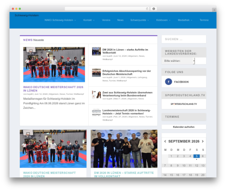Click 'Lehrgang' category under Abschlusssparring article
The height and width of the screenshot is (191, 226).
click(x=142, y=77)
